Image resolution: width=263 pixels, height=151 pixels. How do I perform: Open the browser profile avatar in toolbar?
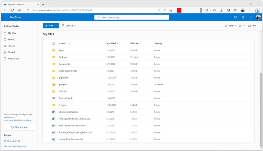click(242, 10)
